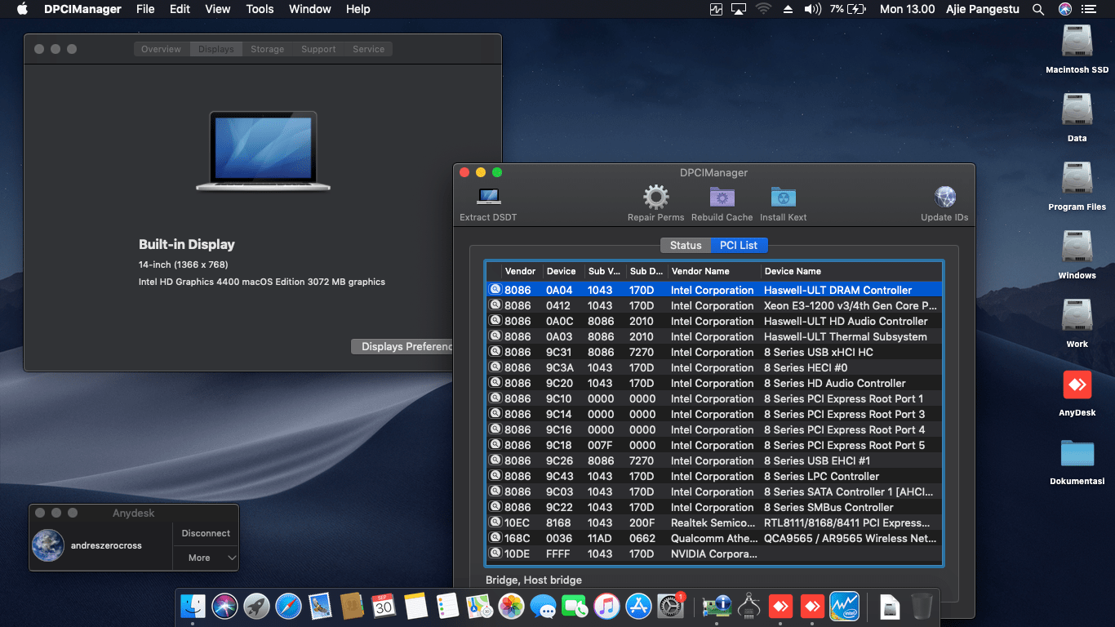Image resolution: width=1115 pixels, height=627 pixels.
Task: Click Spotlight search icon in menu bar
Action: (1038, 9)
